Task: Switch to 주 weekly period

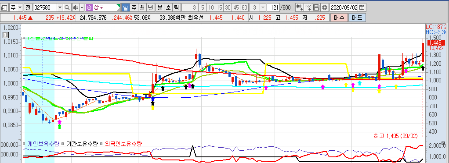Action: [134, 7]
